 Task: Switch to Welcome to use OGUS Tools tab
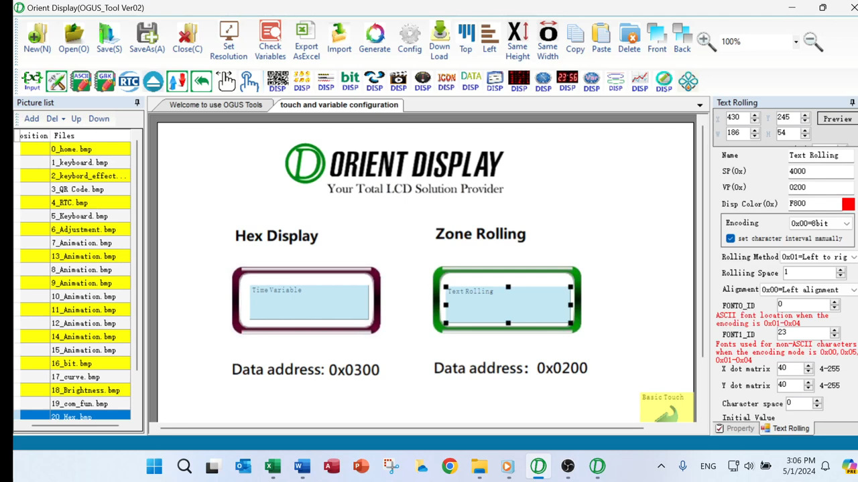(x=215, y=105)
